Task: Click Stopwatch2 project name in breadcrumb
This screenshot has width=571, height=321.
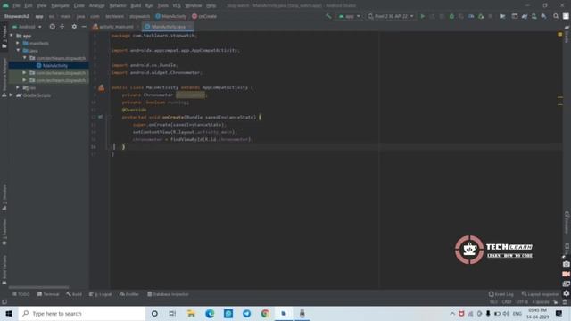Action: 16,16
